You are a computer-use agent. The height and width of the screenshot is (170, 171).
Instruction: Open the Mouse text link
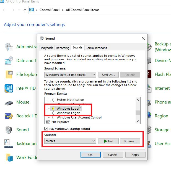click(23, 102)
